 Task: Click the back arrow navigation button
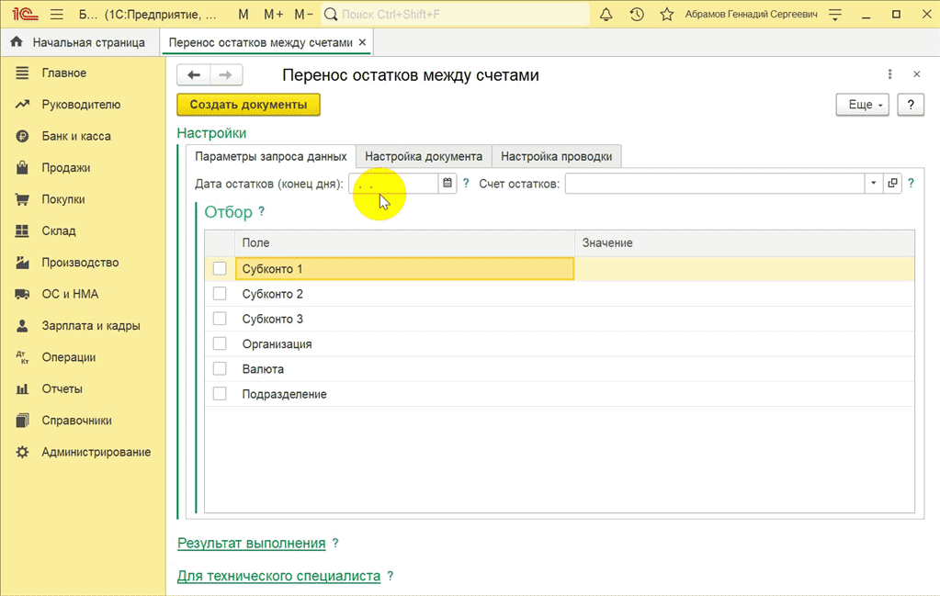[x=193, y=75]
